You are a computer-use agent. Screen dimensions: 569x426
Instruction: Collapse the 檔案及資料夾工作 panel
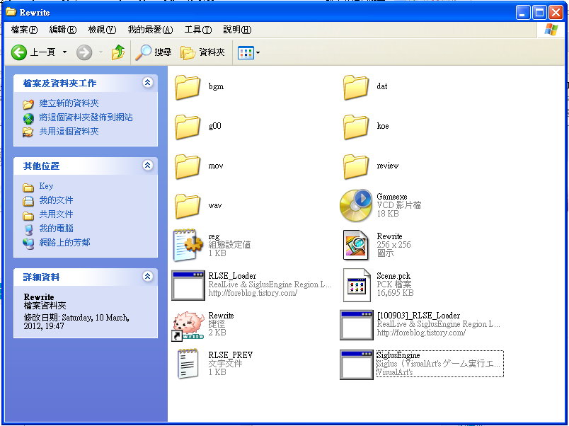click(x=147, y=83)
